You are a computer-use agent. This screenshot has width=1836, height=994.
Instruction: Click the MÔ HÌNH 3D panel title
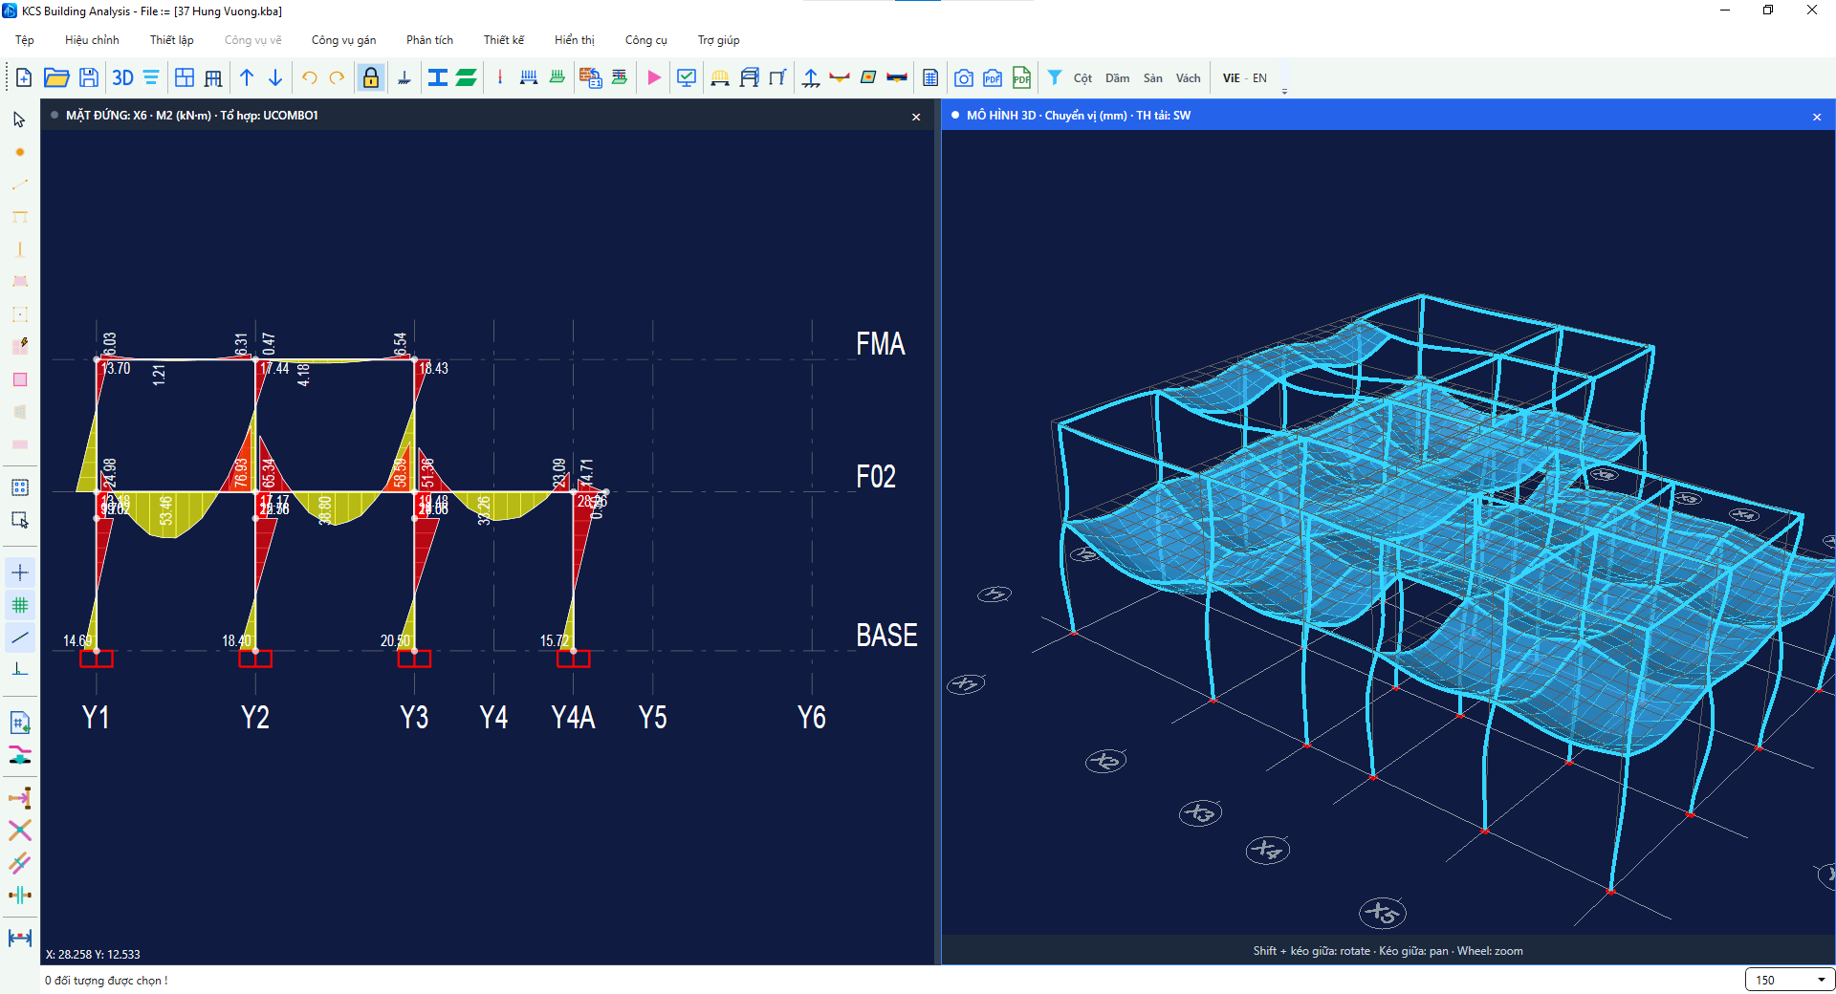click(x=1079, y=116)
